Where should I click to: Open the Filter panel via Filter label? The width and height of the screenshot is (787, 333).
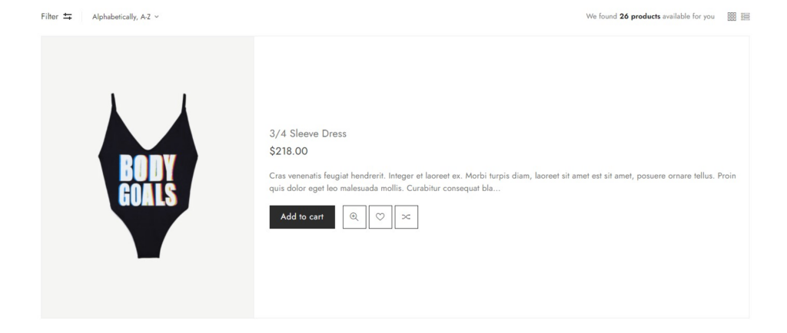coord(50,17)
